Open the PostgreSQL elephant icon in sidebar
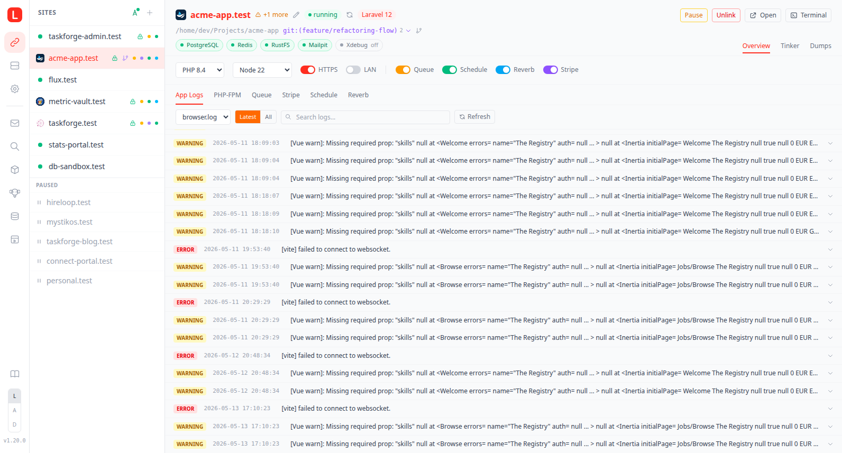 (15, 193)
